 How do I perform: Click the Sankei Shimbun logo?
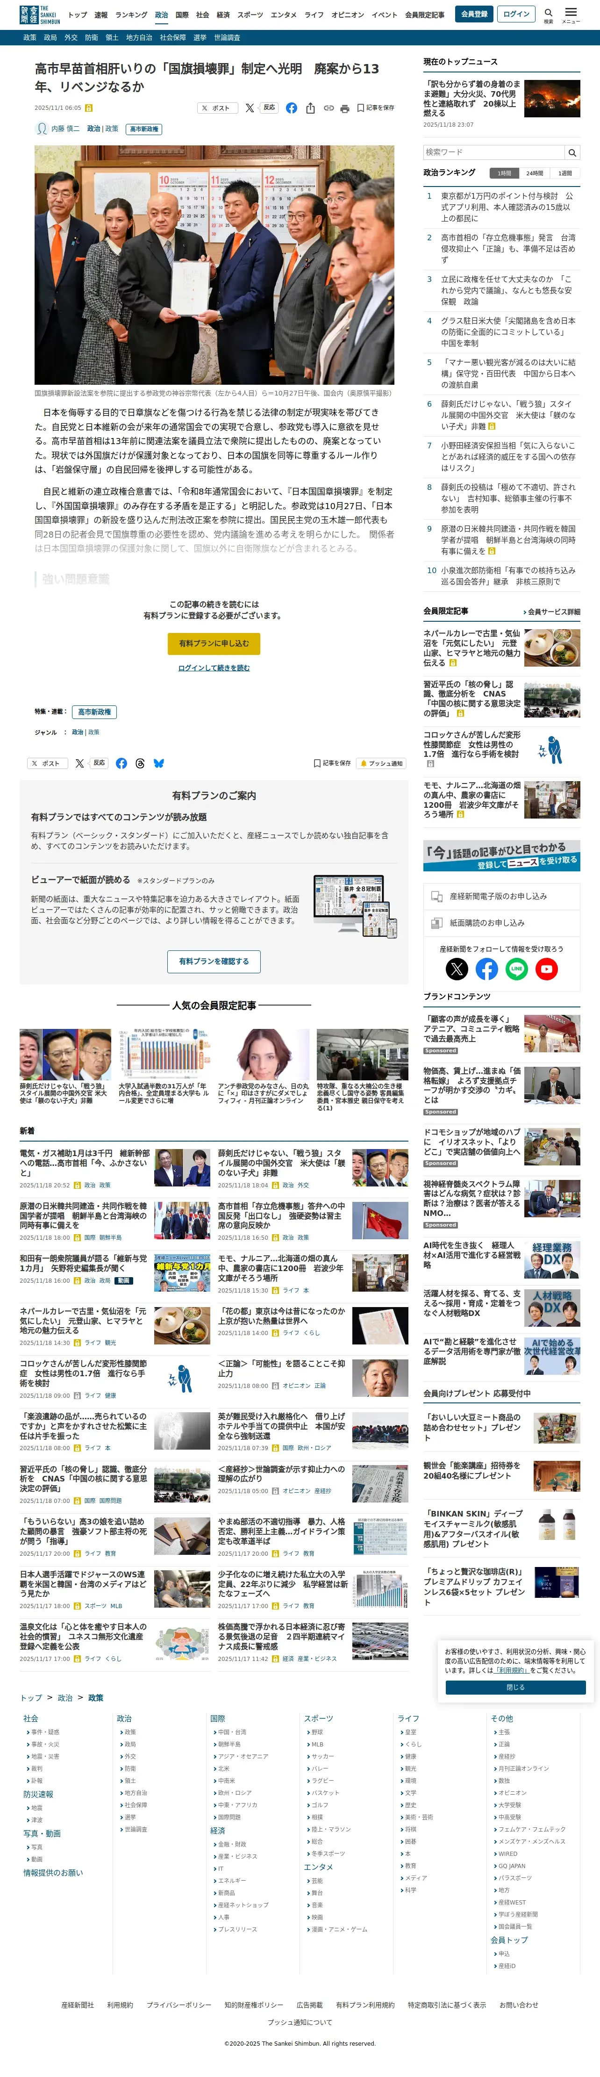[x=40, y=14]
